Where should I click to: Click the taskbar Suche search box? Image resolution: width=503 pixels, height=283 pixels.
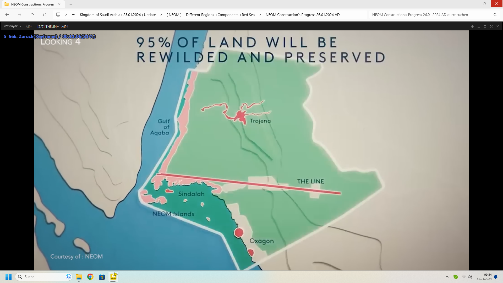pyautogui.click(x=44, y=277)
